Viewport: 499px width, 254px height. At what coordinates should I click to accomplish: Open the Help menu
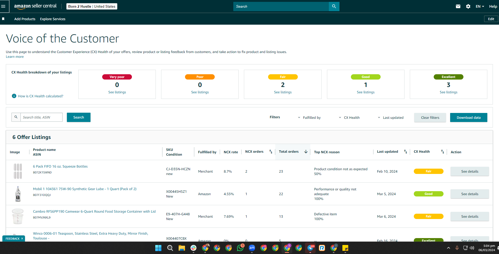coord(493,6)
